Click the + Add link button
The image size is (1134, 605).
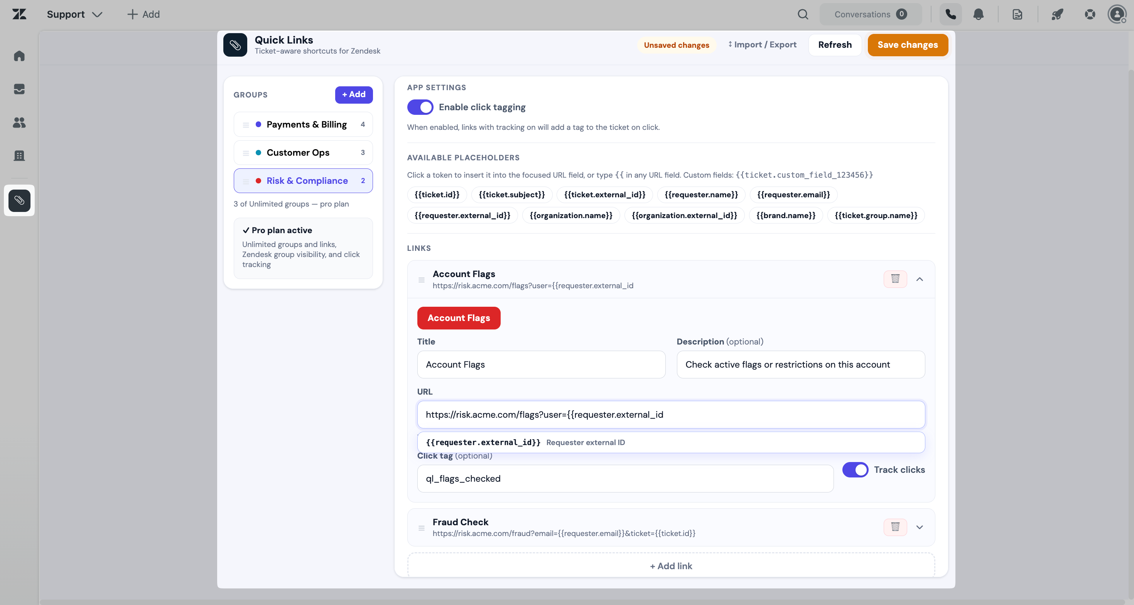click(x=671, y=566)
